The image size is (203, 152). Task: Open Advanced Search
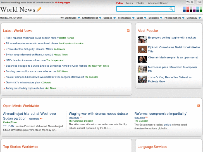click(158, 3)
